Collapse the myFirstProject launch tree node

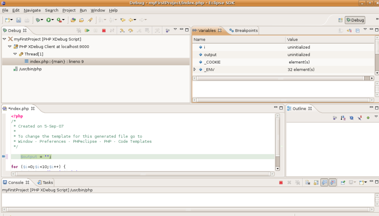4,39
